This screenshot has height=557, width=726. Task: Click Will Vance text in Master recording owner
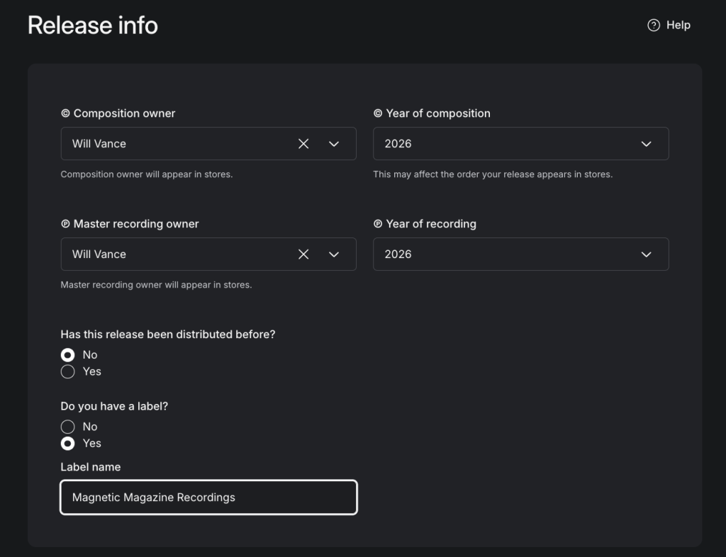pyautogui.click(x=99, y=254)
